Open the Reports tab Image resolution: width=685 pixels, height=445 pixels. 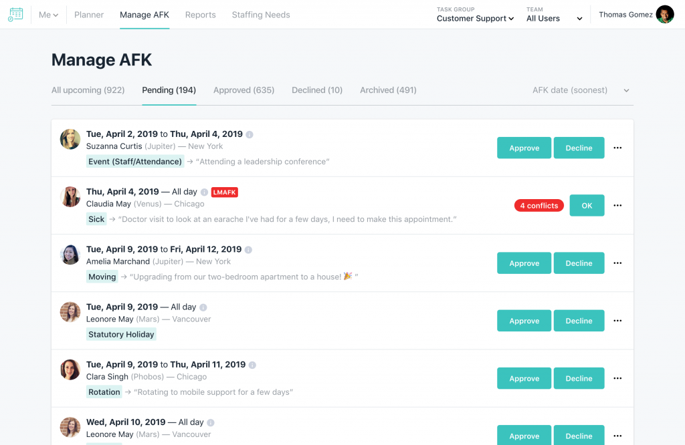(201, 15)
